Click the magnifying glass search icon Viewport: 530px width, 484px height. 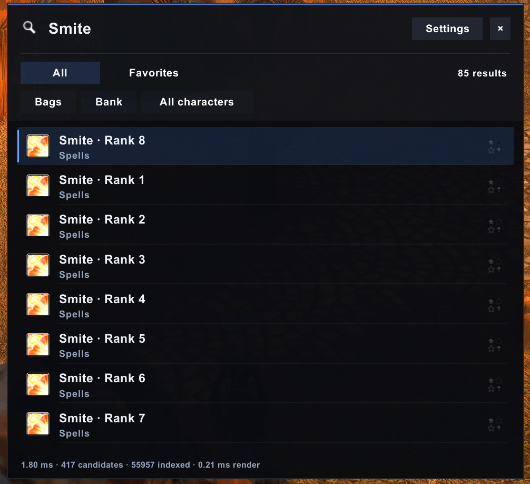click(29, 27)
